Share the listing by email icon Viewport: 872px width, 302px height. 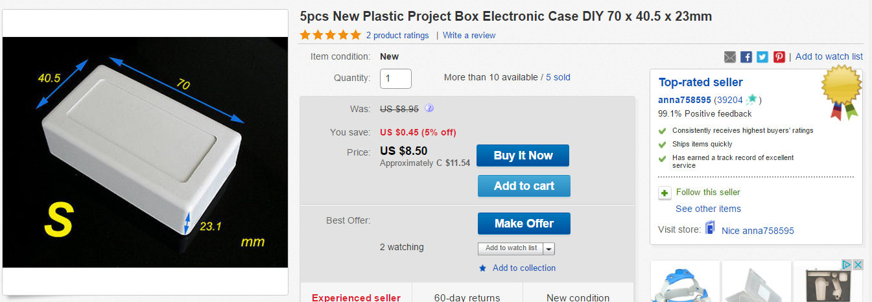click(x=730, y=57)
